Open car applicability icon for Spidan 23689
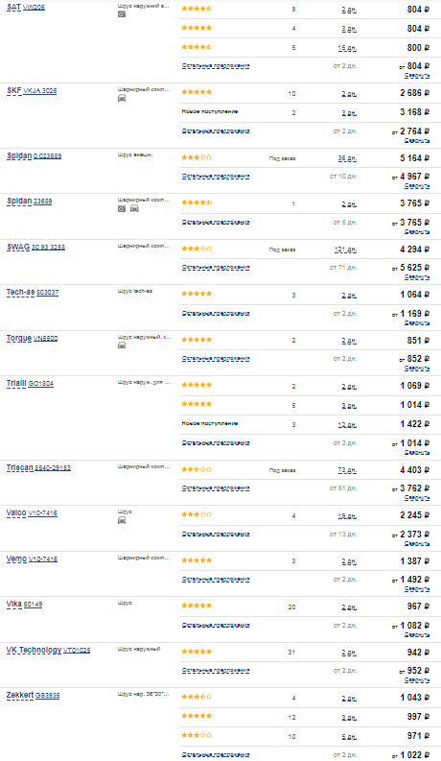Viewport: 441px width, 761px height. [135, 208]
